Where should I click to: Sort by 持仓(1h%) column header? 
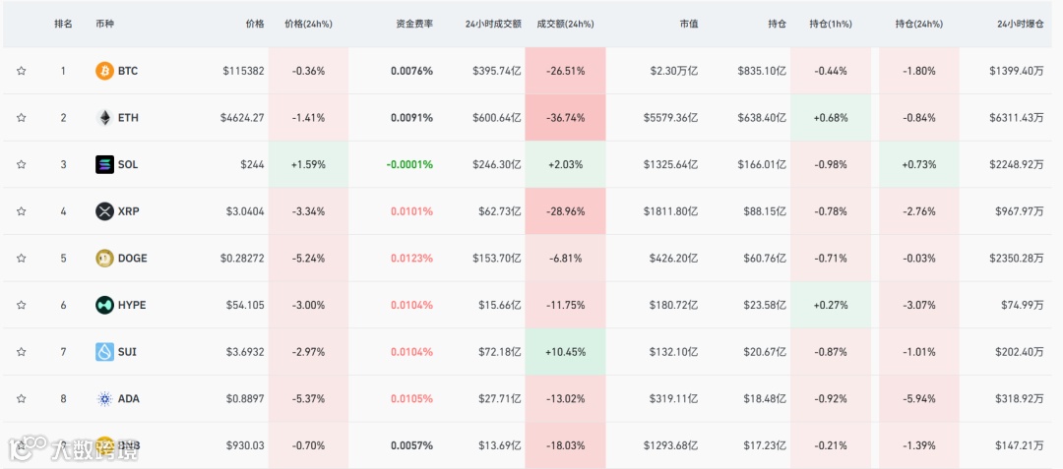click(831, 24)
